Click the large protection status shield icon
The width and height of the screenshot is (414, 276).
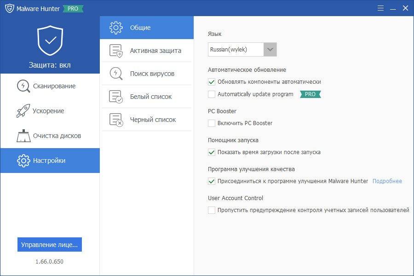(x=50, y=40)
